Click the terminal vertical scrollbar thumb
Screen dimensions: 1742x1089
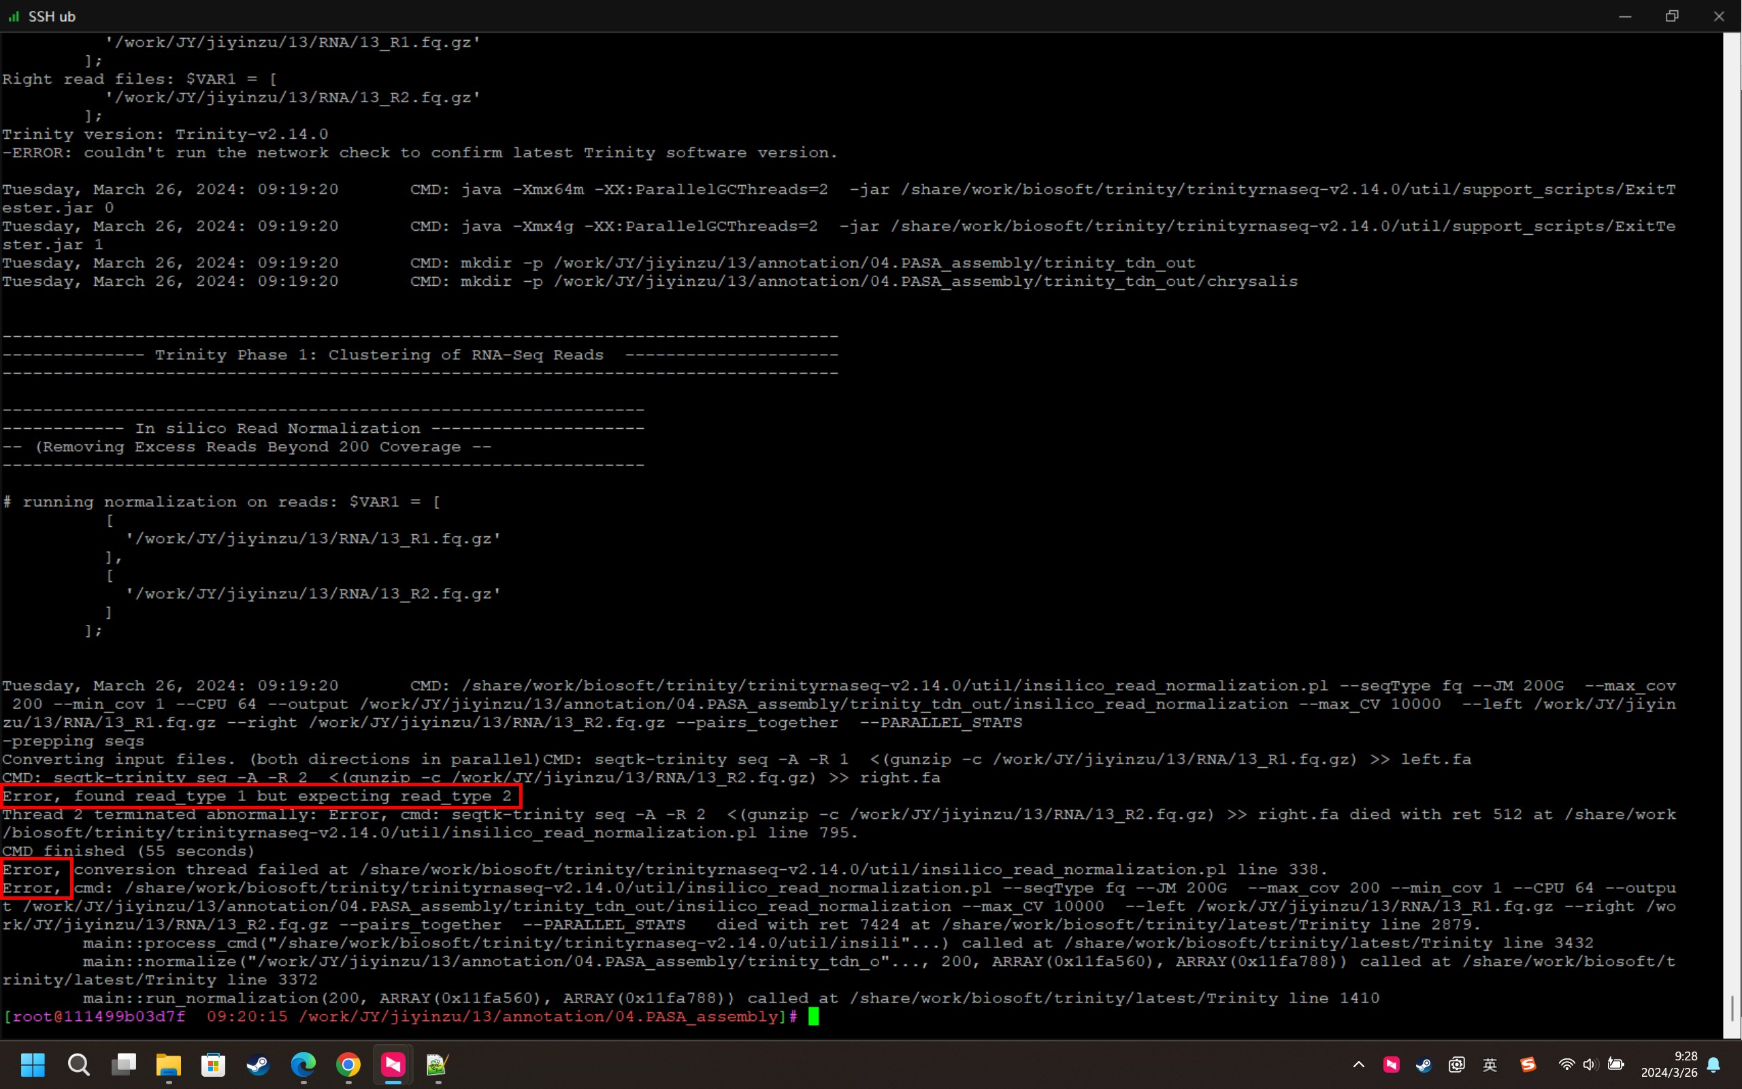point(1732,1007)
